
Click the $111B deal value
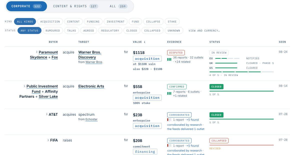(139, 53)
